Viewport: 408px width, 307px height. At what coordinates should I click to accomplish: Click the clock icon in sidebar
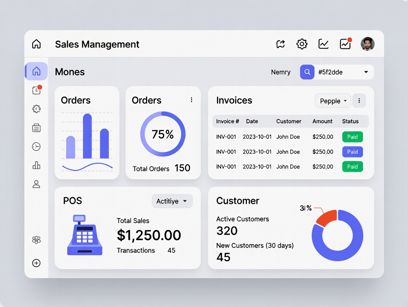coord(36,146)
